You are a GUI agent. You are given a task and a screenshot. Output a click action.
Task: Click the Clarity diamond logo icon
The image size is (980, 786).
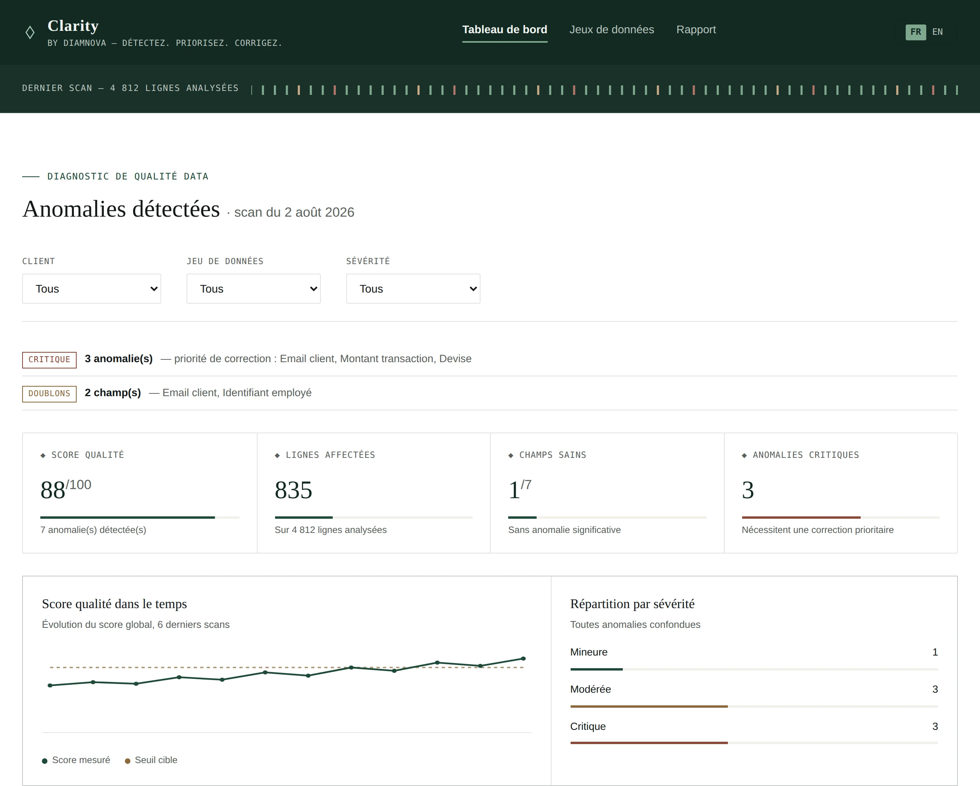30,32
